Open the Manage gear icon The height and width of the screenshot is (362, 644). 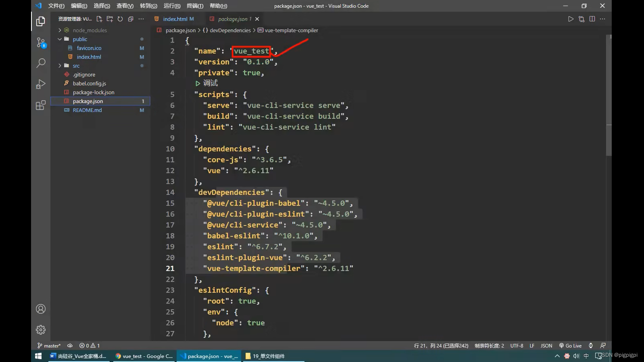(41, 330)
